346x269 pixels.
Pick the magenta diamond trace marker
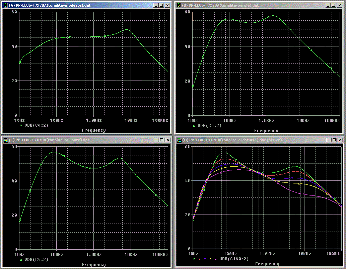216,259
